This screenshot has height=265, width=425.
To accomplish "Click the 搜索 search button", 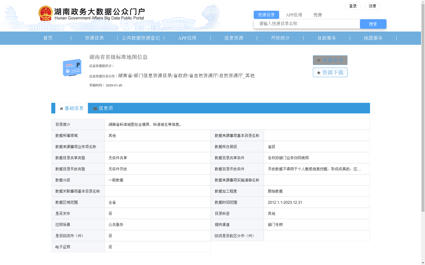I will 373,24.
